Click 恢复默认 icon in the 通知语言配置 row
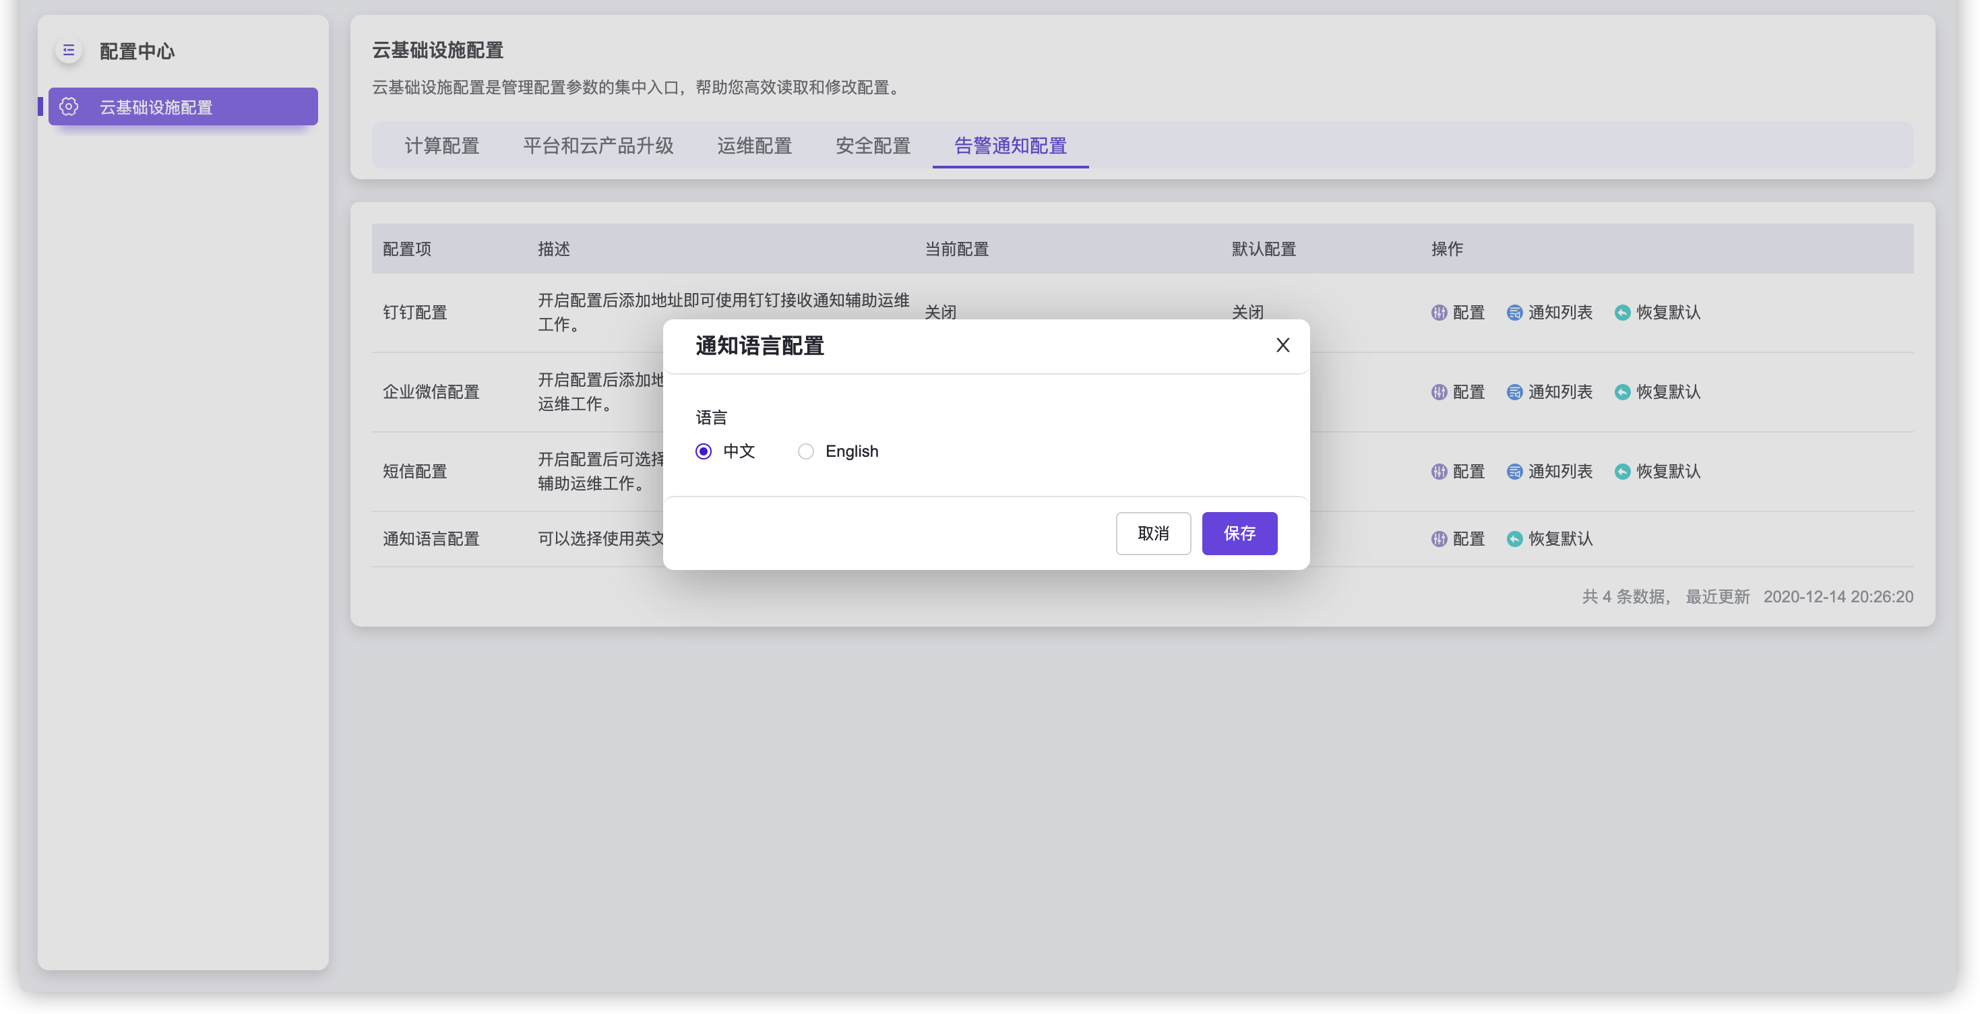1980x1014 pixels. tap(1514, 539)
